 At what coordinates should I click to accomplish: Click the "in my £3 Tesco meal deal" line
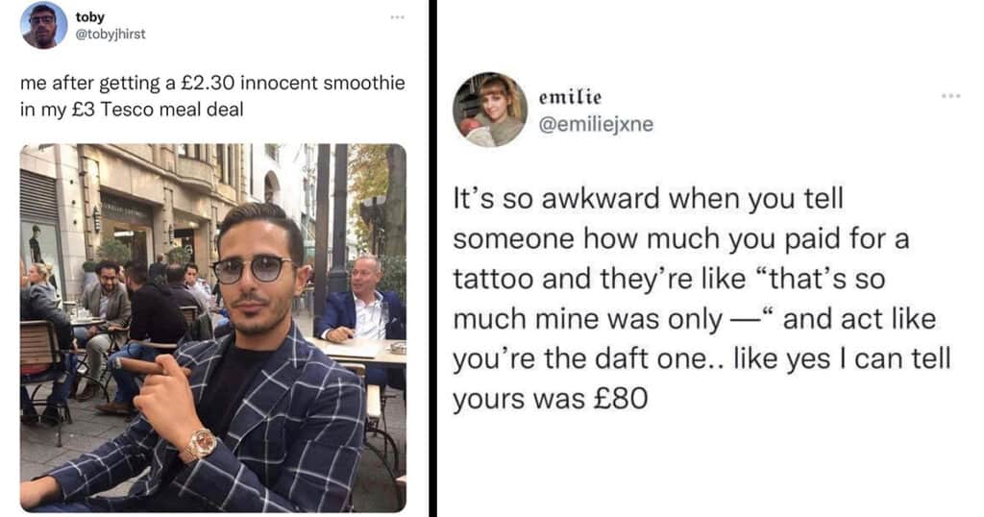coord(132,110)
